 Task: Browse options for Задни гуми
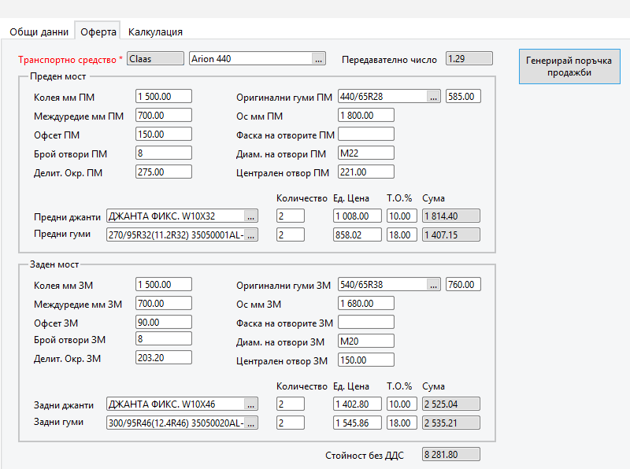[250, 423]
